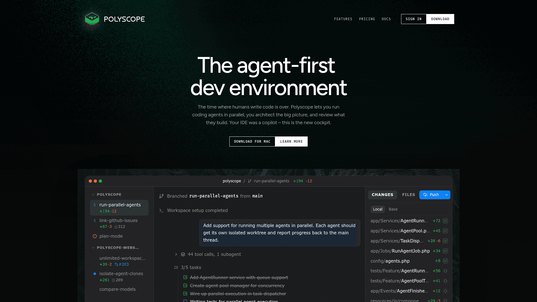The image size is (537, 302).
Task: Click the warning icon next to plan-mode
Action: point(95,236)
